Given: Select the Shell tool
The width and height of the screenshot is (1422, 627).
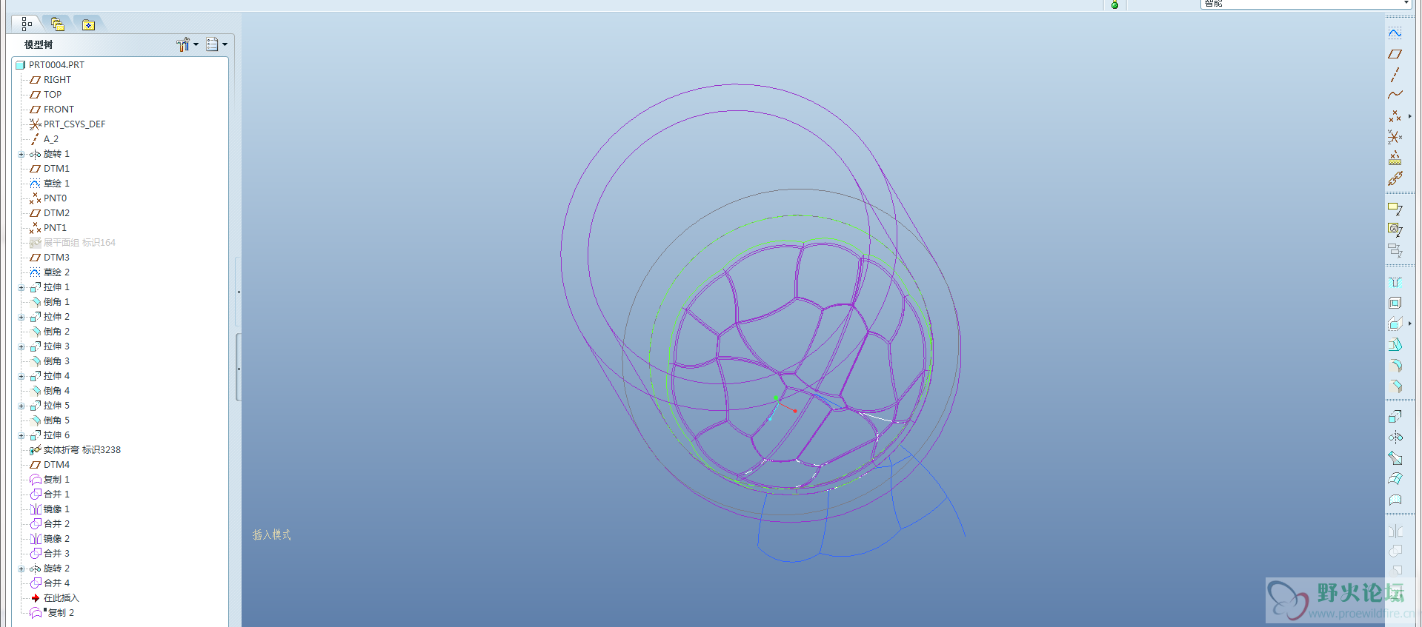Looking at the screenshot, I should 1395,303.
